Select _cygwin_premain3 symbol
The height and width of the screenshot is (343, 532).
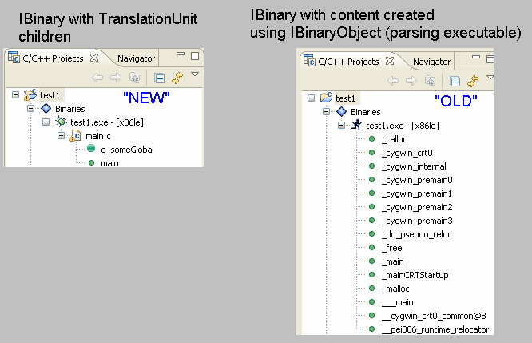tap(418, 221)
